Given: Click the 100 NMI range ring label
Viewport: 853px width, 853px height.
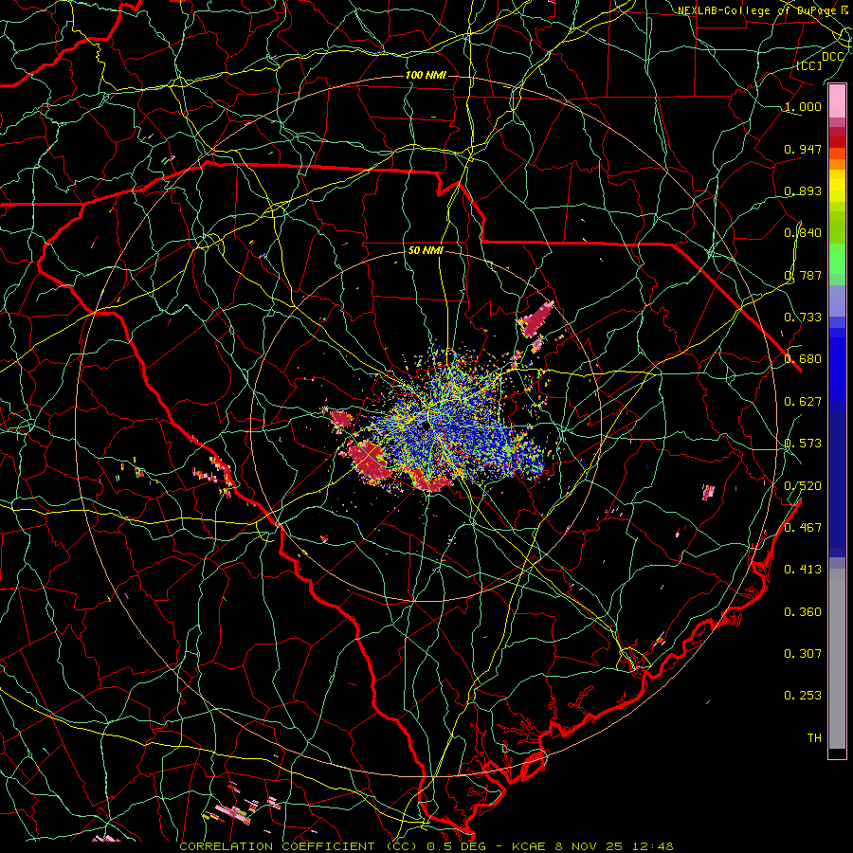Looking at the screenshot, I should coord(426,75).
